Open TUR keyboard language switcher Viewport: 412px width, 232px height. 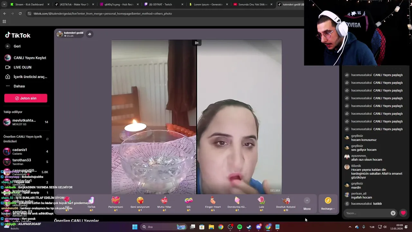point(372,227)
